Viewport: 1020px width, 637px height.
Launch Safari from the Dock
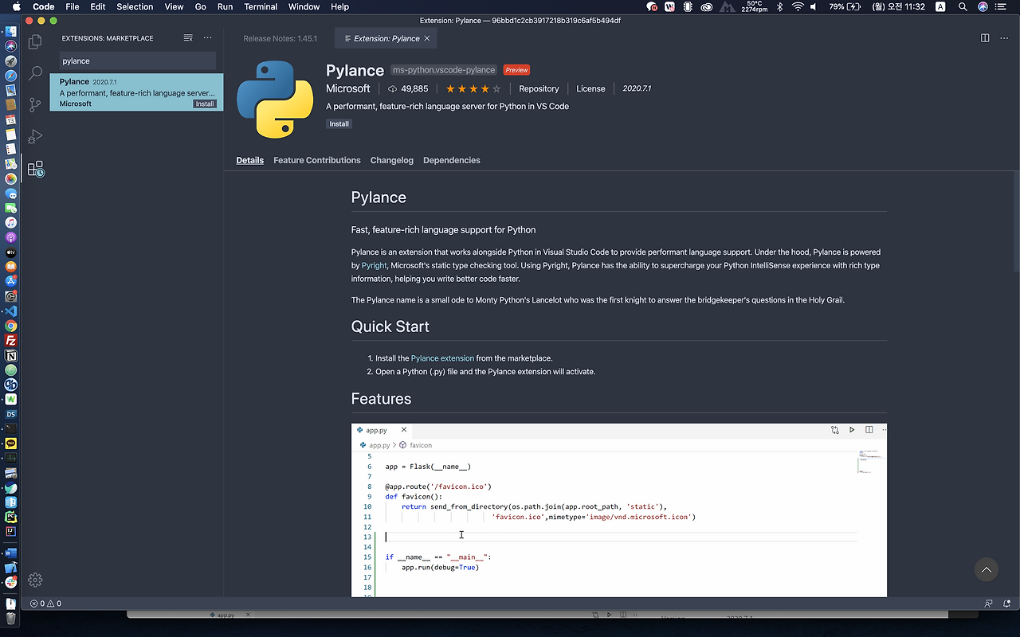point(11,76)
